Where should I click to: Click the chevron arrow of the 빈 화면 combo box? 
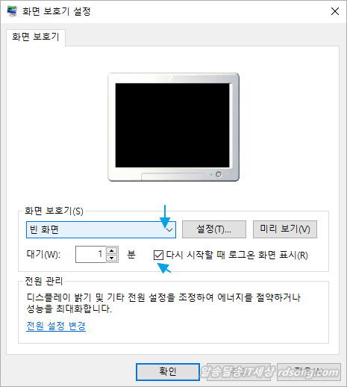coord(169,229)
